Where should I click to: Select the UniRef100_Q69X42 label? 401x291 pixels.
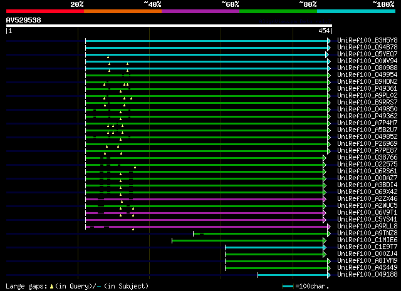367,192
